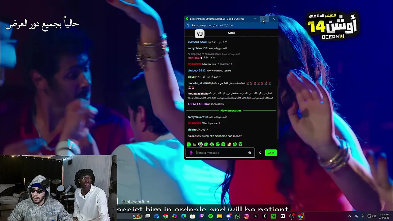Click username sidob in chat
This screenshot has height=221, width=393.
coord(191,130)
